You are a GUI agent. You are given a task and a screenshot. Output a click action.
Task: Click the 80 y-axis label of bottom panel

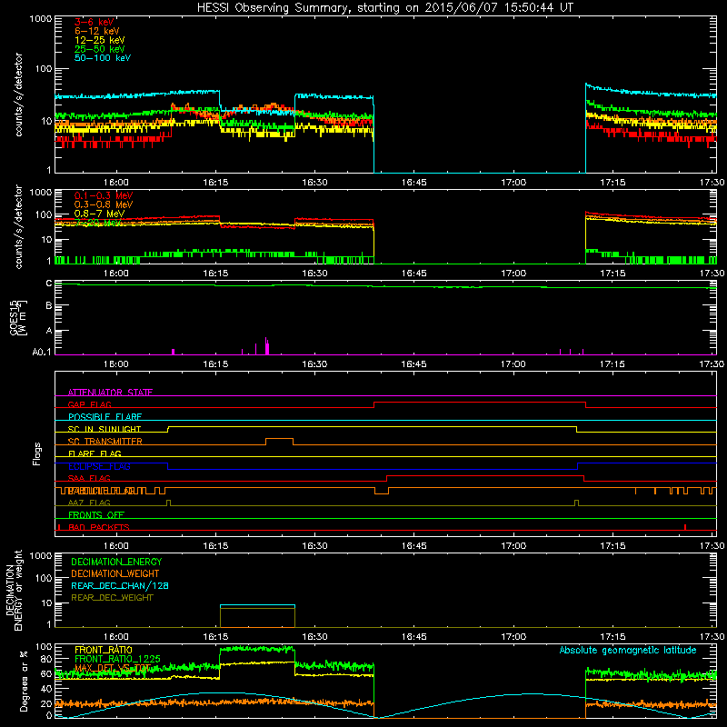tap(46, 659)
